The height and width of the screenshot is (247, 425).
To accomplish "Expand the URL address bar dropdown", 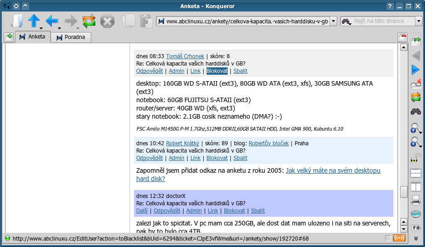I will click(x=334, y=21).
